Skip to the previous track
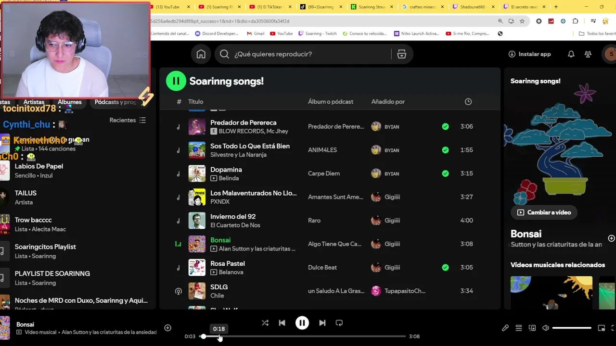This screenshot has width=616, height=346. (282, 323)
